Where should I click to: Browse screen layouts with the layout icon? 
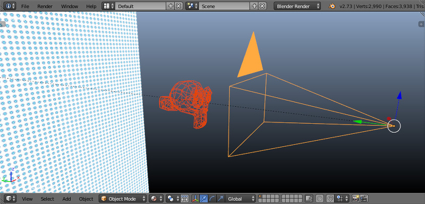[x=109, y=6]
